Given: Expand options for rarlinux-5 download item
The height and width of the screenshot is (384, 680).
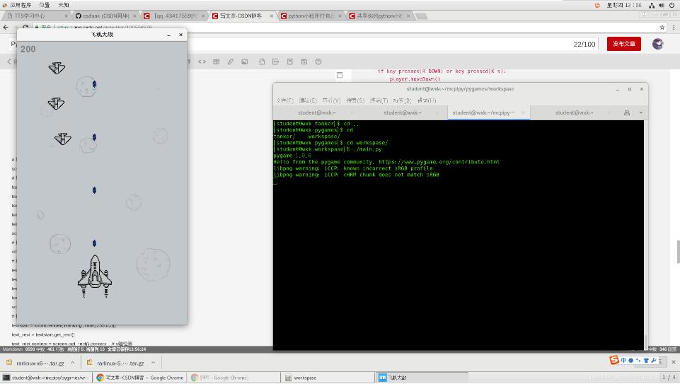Looking at the screenshot, I should [x=152, y=363].
